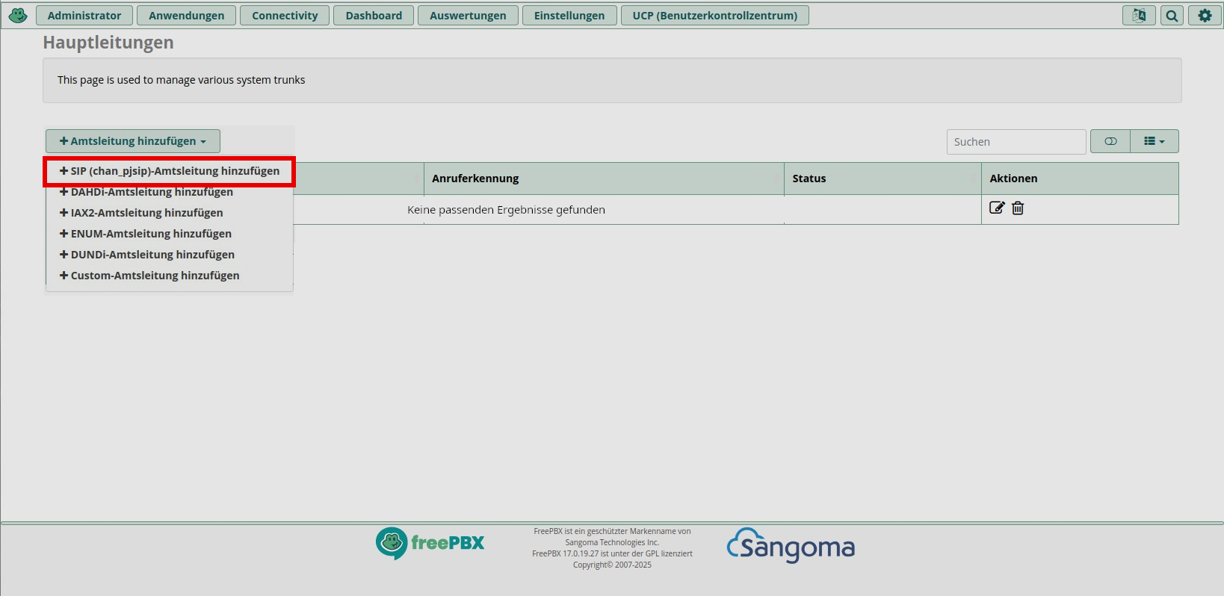Click the edit trunk pencil icon
The height and width of the screenshot is (596, 1224).
(x=997, y=208)
